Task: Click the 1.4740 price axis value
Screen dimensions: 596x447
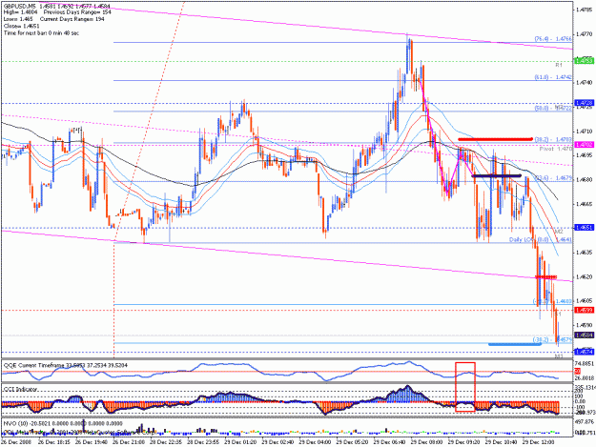Action: click(x=585, y=82)
